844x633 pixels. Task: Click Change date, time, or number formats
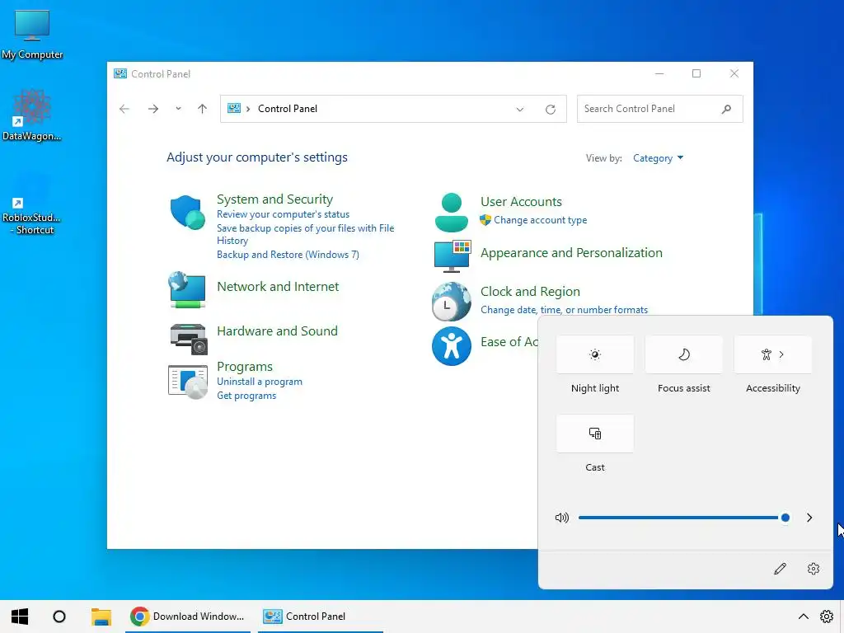(x=564, y=310)
